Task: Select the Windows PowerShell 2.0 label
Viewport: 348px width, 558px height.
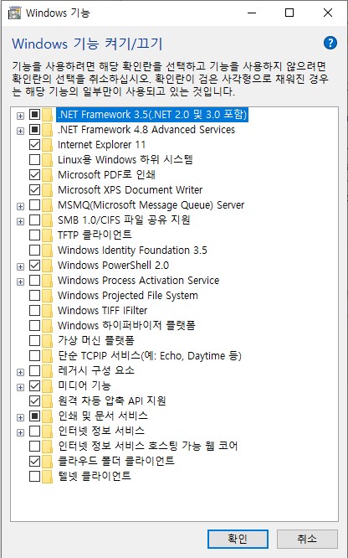Action: click(114, 265)
